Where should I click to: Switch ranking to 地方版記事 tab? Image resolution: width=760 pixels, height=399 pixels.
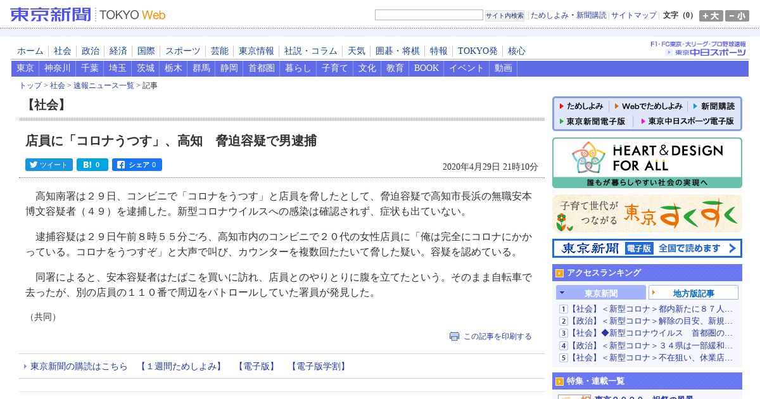(693, 293)
